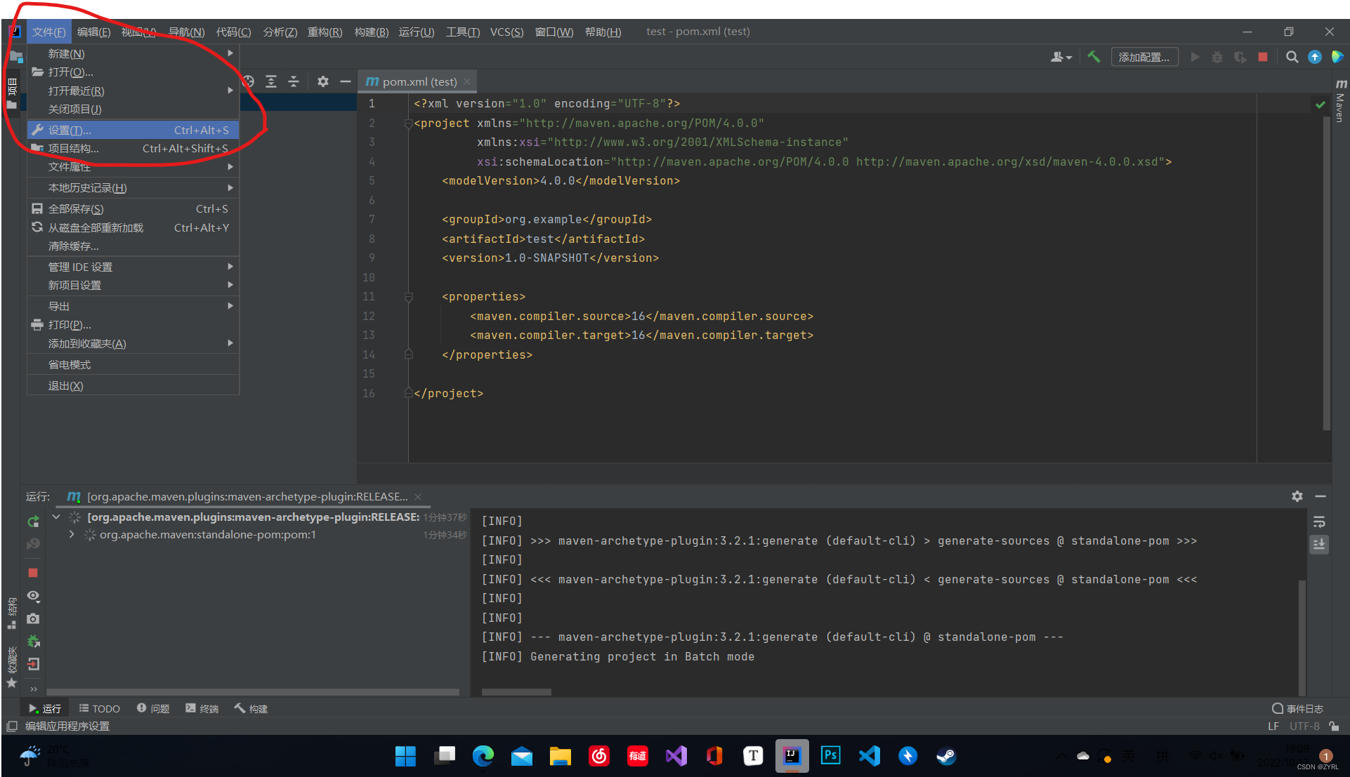Open the 编辑(E) menu in menu bar
This screenshot has height=777, width=1350.
pos(93,32)
